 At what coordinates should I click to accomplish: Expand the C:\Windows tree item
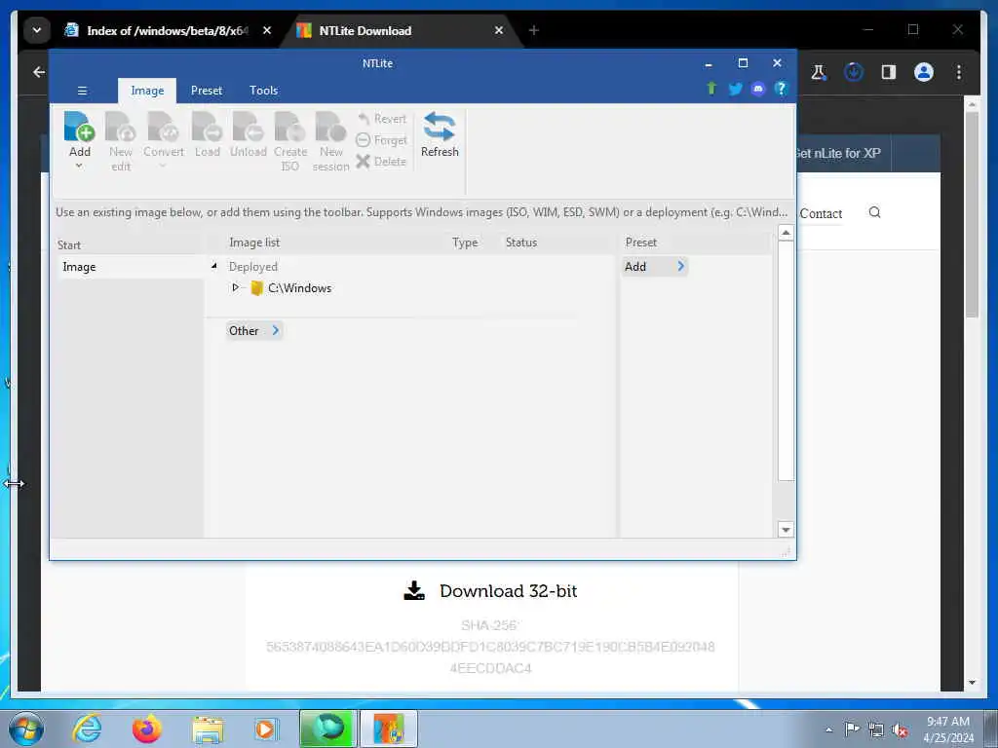click(x=235, y=287)
